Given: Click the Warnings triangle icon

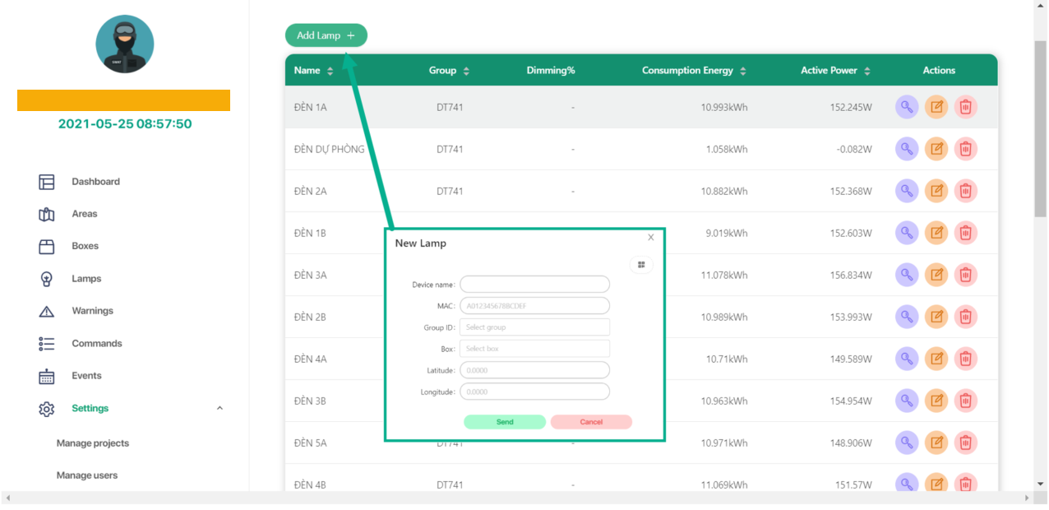Looking at the screenshot, I should click(x=47, y=311).
